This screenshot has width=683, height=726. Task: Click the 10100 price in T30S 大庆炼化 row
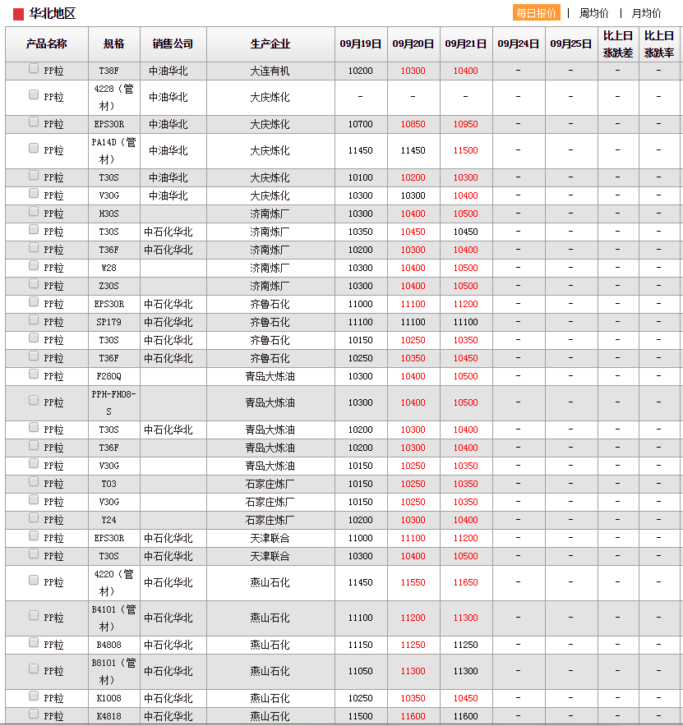361,177
